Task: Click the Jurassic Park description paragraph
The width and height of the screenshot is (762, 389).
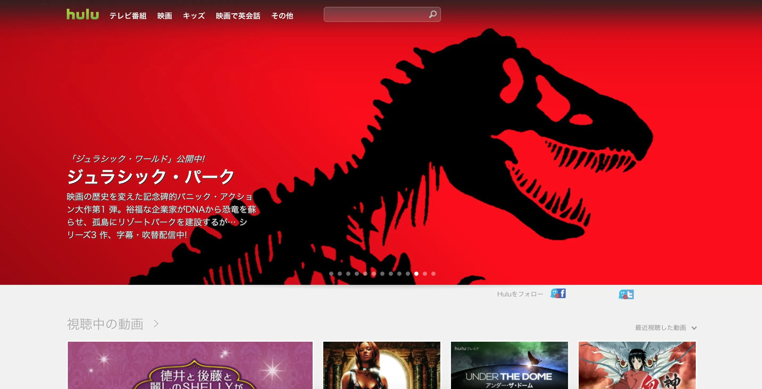Action: (x=161, y=215)
